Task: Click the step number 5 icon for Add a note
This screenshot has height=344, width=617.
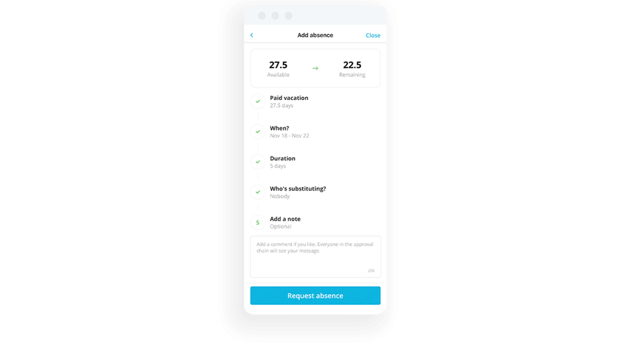Action: tap(257, 222)
